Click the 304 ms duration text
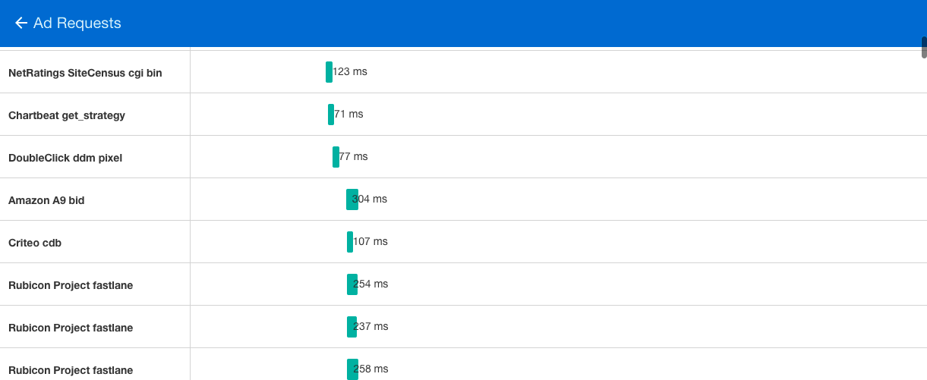 point(370,199)
